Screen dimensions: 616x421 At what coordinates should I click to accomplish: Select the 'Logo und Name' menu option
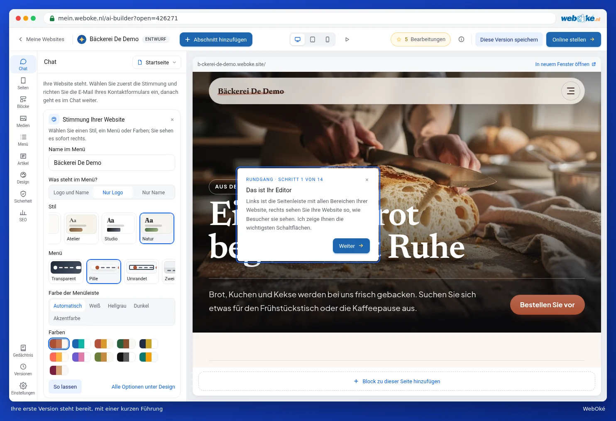tap(71, 193)
